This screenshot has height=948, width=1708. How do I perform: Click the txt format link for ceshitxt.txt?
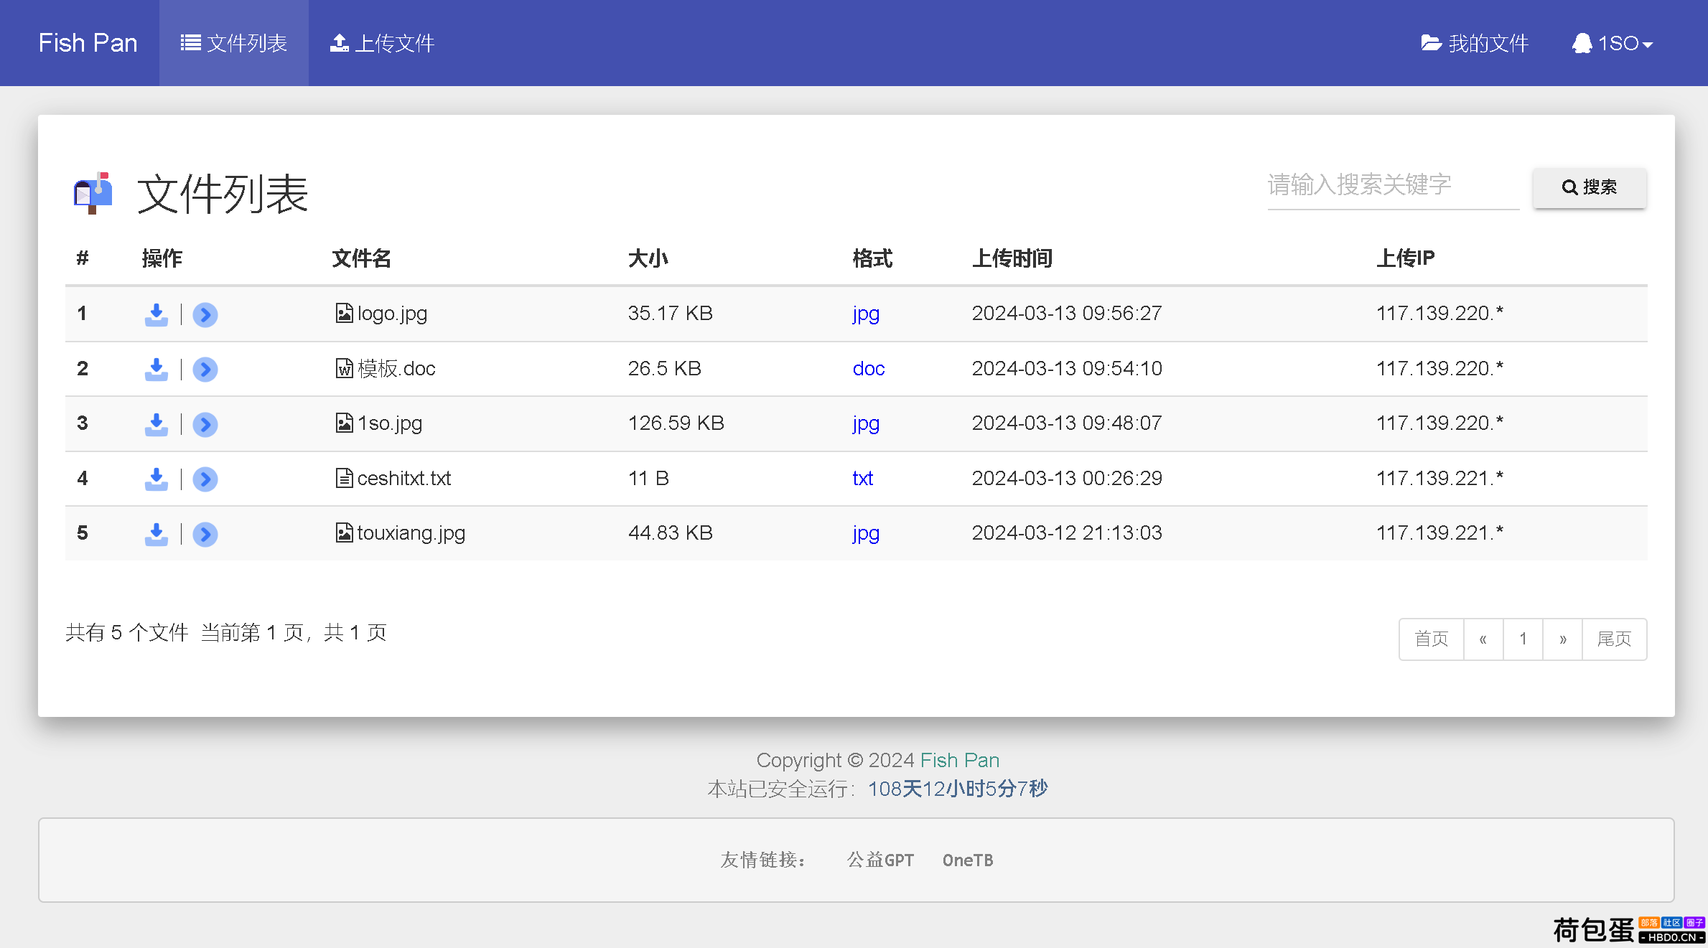[x=863, y=477]
